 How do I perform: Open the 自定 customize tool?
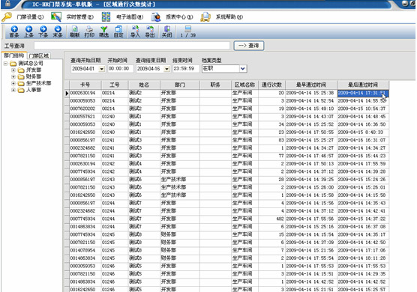[118, 31]
